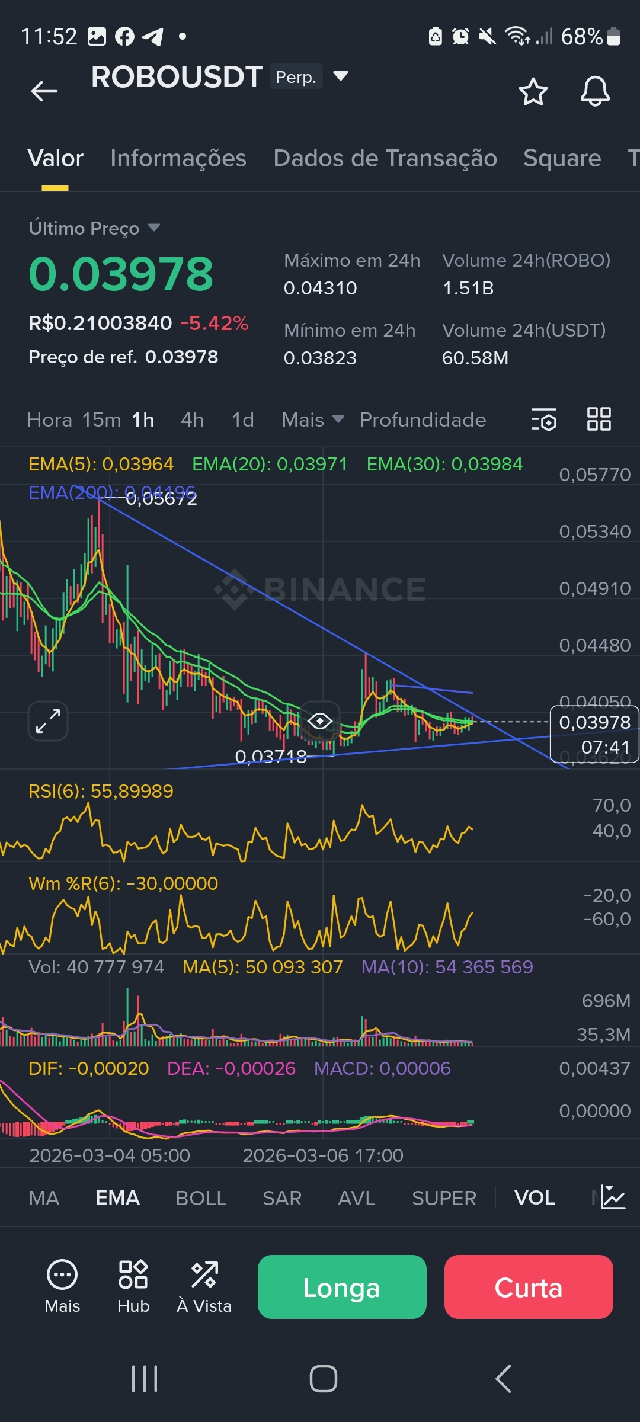The image size is (640, 1422).
Task: Tap the 0.03978 last price figure
Action: pyautogui.click(x=121, y=274)
